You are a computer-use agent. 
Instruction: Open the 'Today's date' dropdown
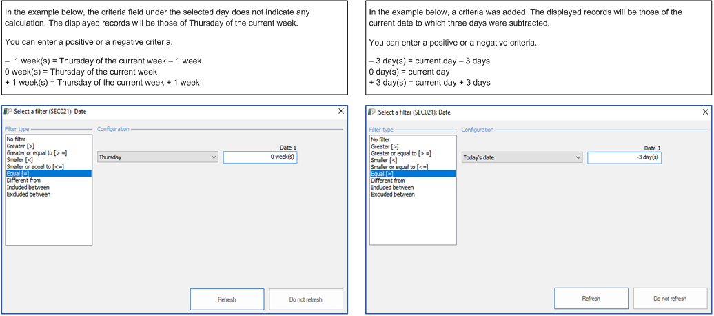point(522,157)
